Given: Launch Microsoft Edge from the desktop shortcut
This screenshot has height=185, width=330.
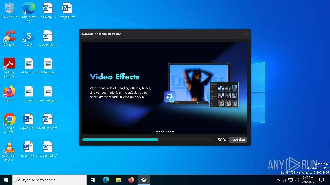Looking at the screenshot, I should click(x=29, y=12).
